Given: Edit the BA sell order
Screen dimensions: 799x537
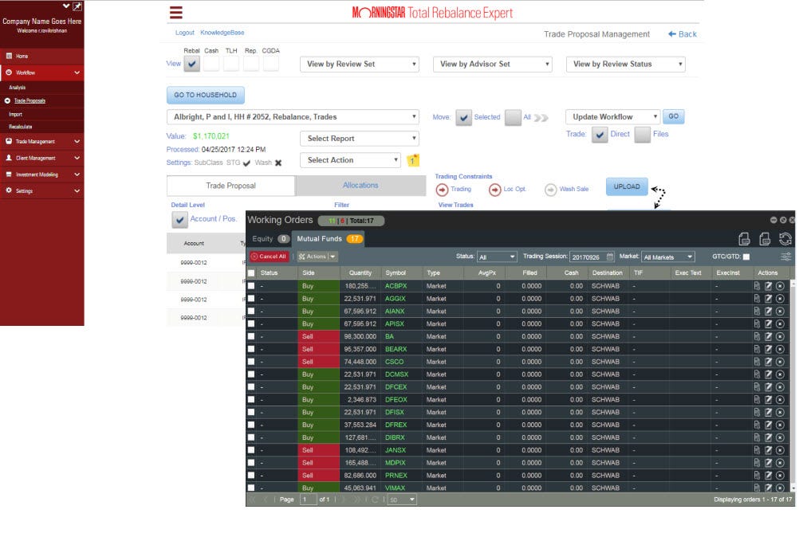Looking at the screenshot, I should coord(768,336).
